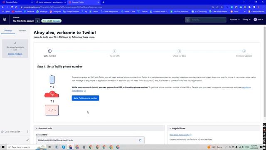266x150 pixels.
Task: Expand the Billing dropdown menu
Action: tap(246, 20)
